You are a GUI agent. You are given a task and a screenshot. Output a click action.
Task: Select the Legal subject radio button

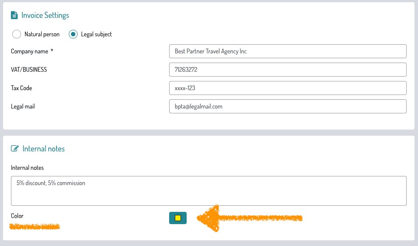coord(73,34)
